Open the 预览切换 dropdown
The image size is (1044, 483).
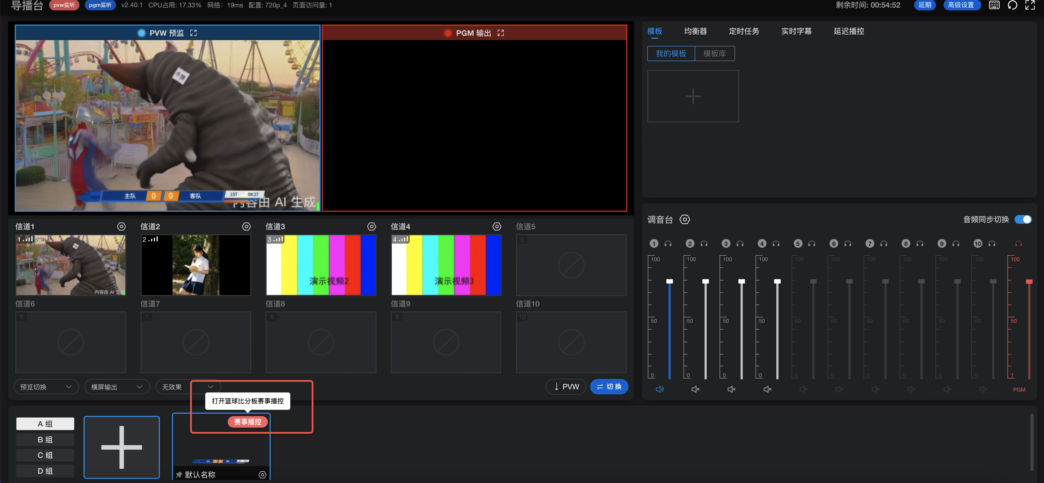(x=46, y=387)
